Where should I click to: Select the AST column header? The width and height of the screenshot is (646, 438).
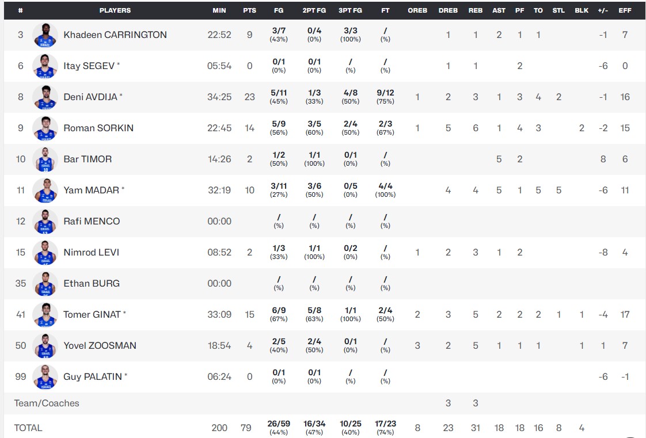[x=499, y=10]
